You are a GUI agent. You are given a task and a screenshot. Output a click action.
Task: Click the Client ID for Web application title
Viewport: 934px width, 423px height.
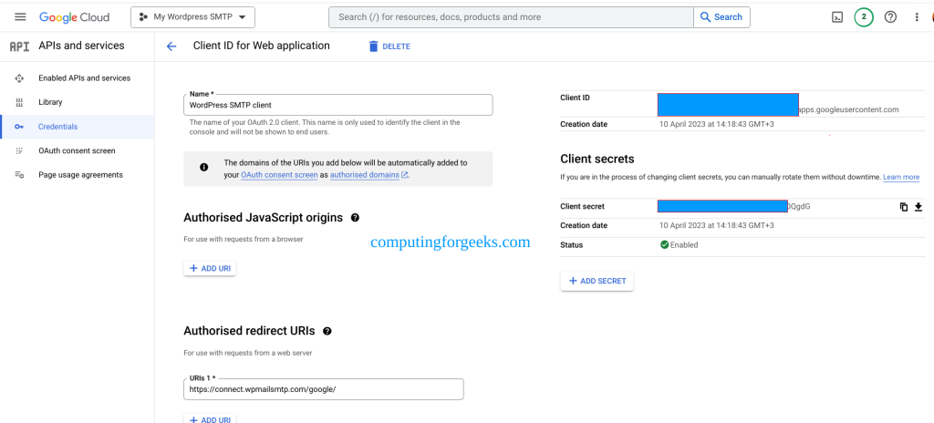coord(262,46)
